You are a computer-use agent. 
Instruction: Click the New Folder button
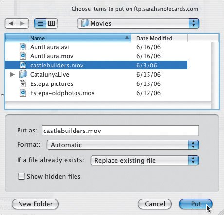pos(36,204)
